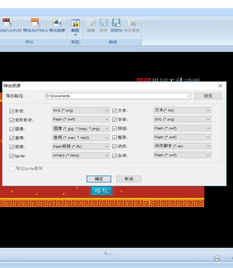Open the 图像 format dropdown (*.jpg; *.bmp; *.png)
The image size is (233, 268).
click(x=81, y=129)
